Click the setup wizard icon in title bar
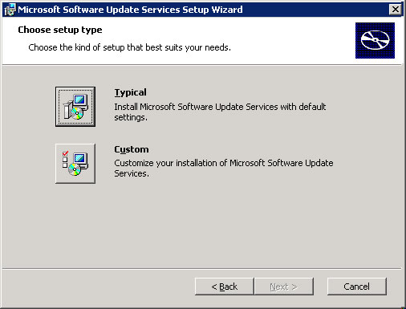This screenshot has width=406, height=309. (x=10, y=10)
